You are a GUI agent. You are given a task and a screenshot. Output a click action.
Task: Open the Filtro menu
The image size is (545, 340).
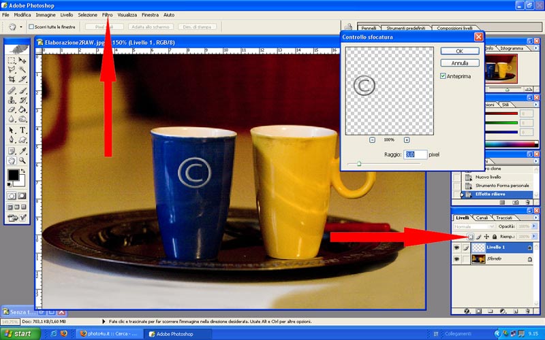[108, 14]
